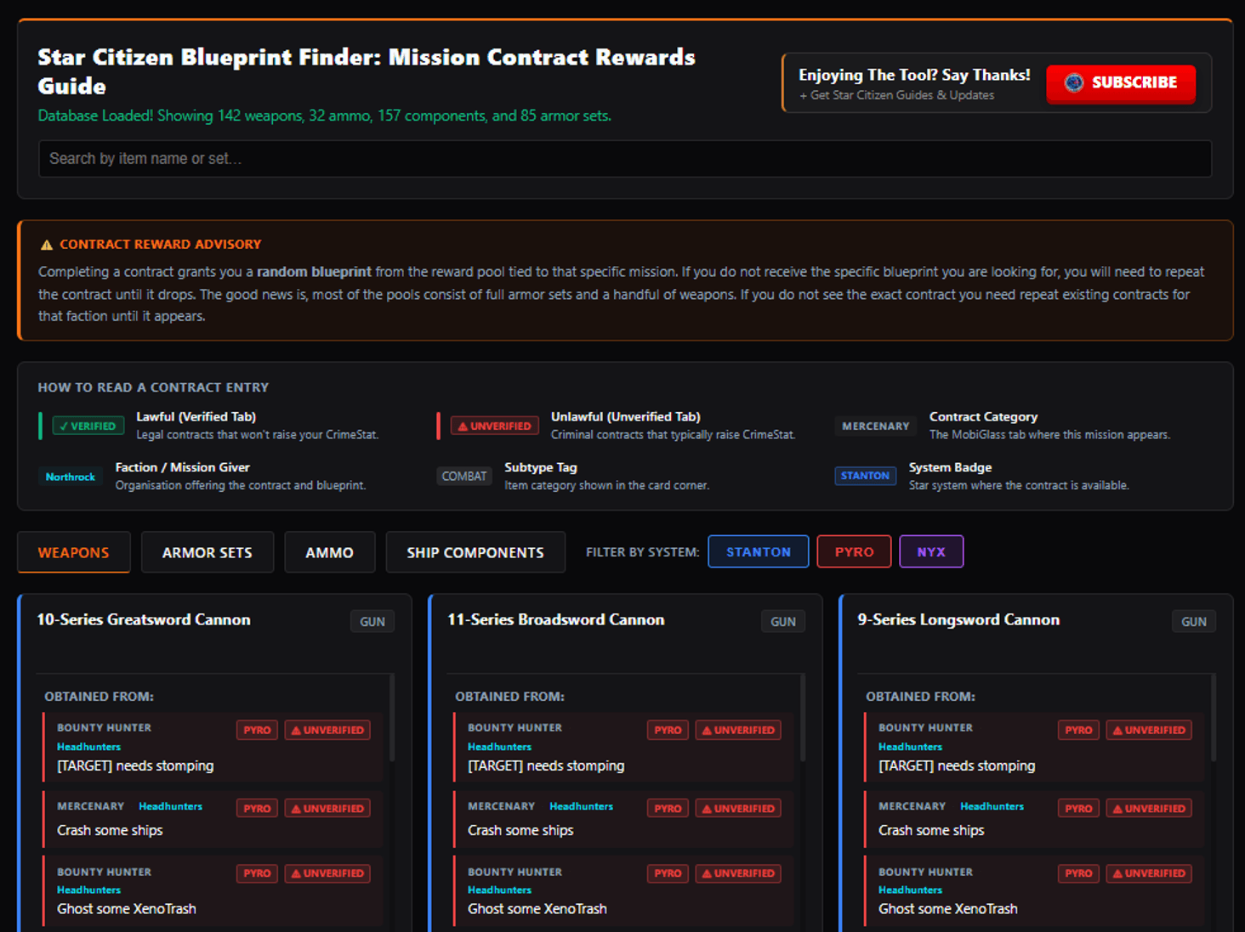Screen dimensions: 1245x932
Task: Click Unverified badge on Broadsword 'Crash some ships' contract
Action: [738, 808]
